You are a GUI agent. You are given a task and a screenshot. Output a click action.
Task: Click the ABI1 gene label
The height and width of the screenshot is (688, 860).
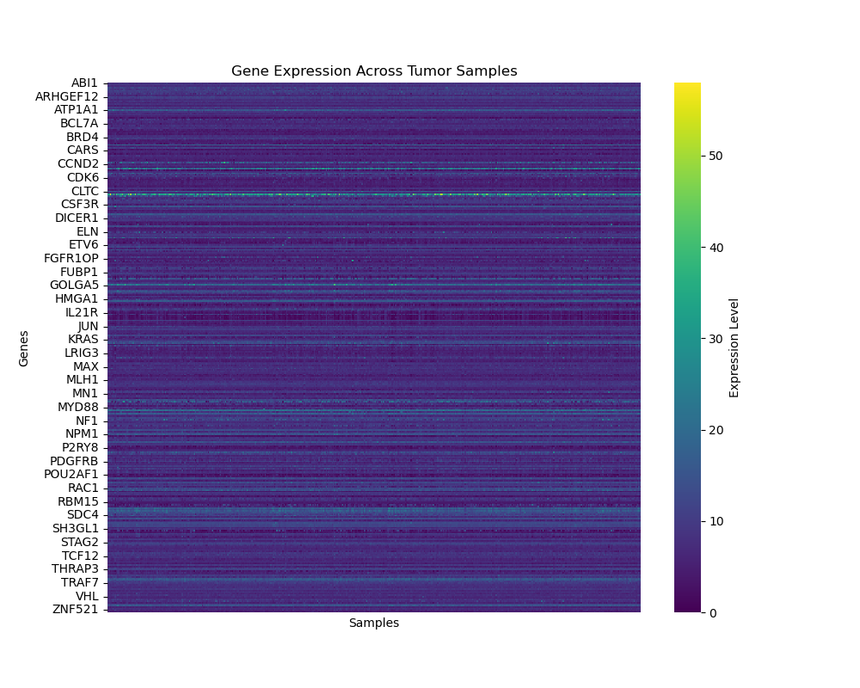84,83
